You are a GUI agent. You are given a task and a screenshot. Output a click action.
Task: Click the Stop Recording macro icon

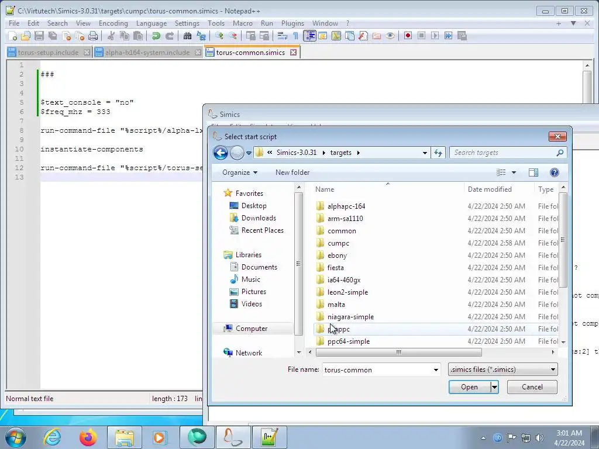tap(421, 36)
